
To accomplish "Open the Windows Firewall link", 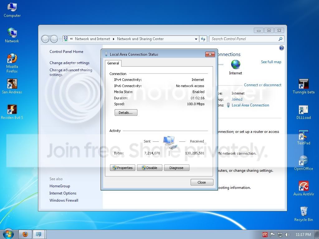I will pos(64,200).
